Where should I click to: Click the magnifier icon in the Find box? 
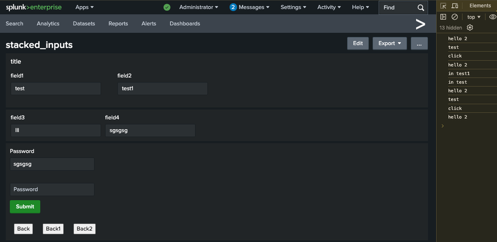click(421, 7)
